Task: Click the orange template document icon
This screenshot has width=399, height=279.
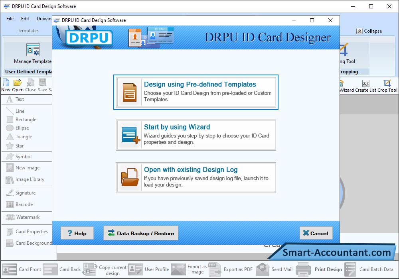Action: coord(130,92)
